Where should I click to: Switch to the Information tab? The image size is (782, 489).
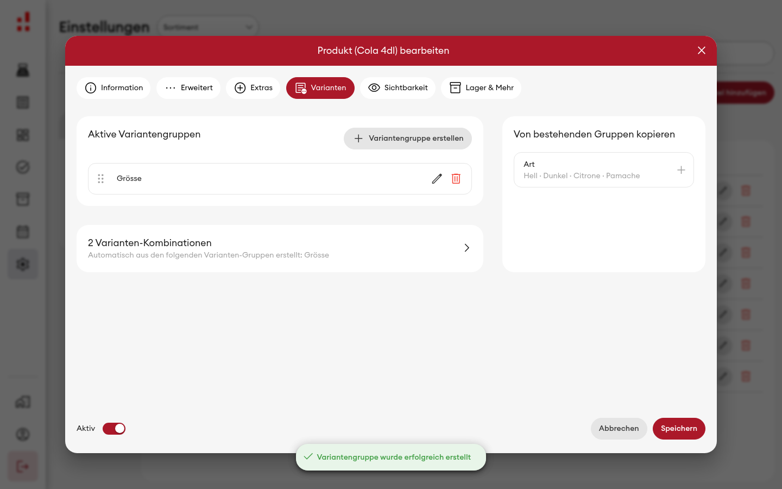113,88
